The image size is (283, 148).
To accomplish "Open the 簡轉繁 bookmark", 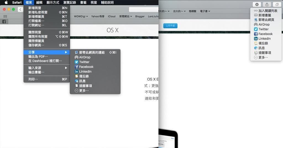I will (x=193, y=11).
